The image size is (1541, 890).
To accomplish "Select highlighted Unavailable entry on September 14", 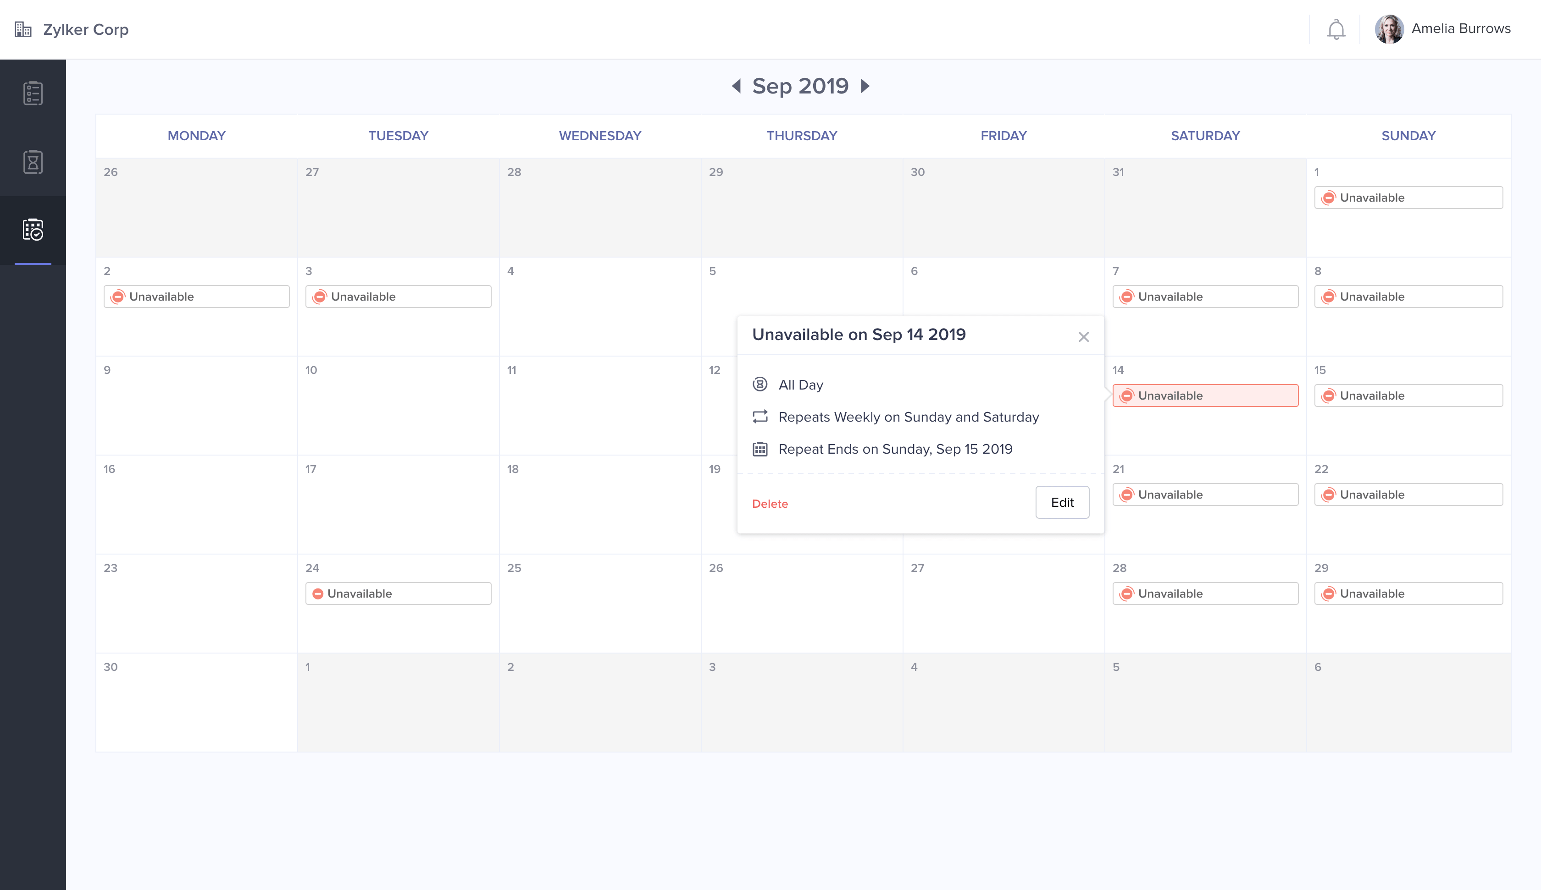I will coord(1205,396).
